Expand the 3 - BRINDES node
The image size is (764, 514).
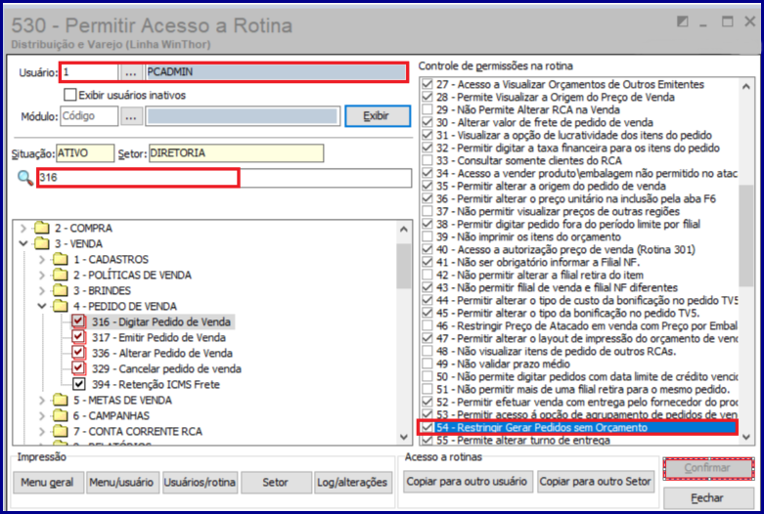pos(42,290)
